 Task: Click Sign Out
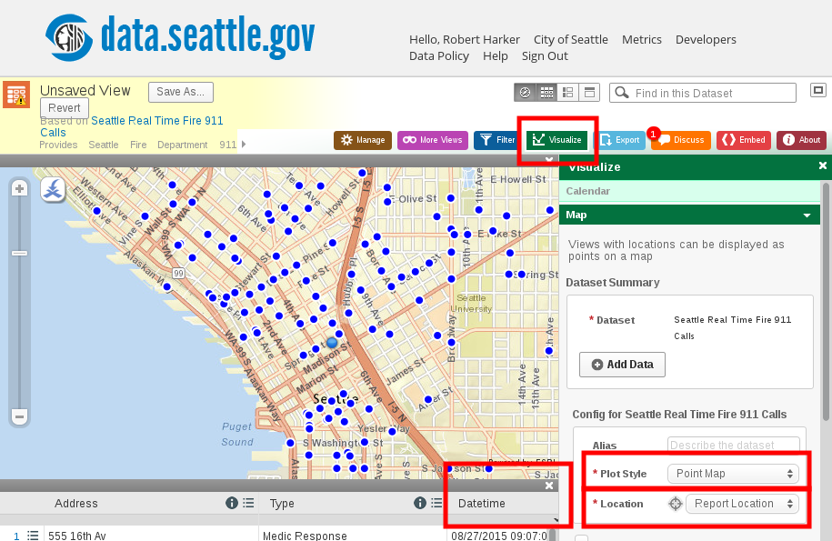point(545,55)
